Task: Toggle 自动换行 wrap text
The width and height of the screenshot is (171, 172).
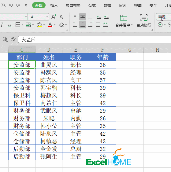Action: click(x=144, y=21)
